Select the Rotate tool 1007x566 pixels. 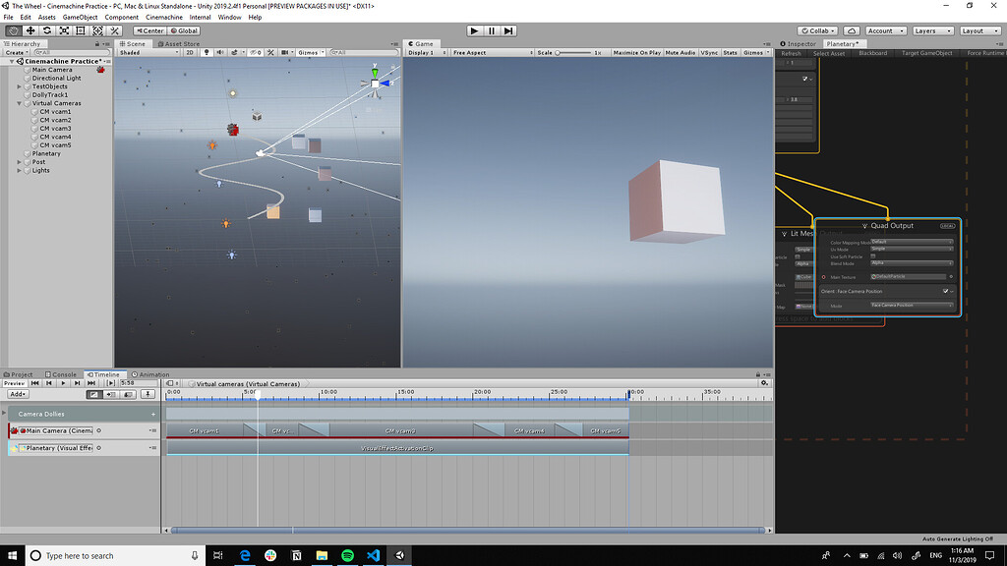(46, 30)
